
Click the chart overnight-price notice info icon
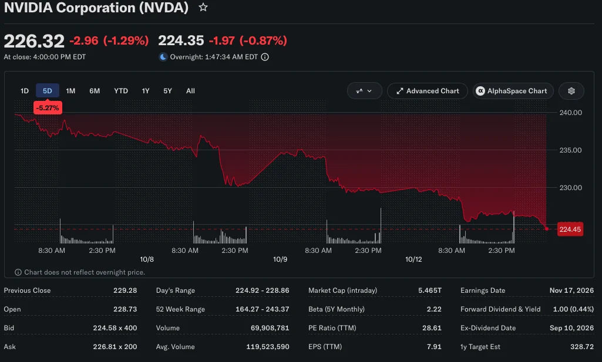(x=18, y=272)
